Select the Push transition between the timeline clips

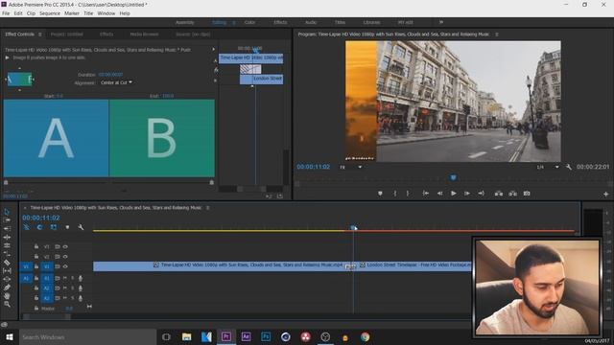click(x=350, y=266)
